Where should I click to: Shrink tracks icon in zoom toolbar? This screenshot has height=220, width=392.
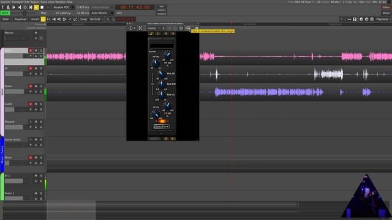[x=349, y=19]
